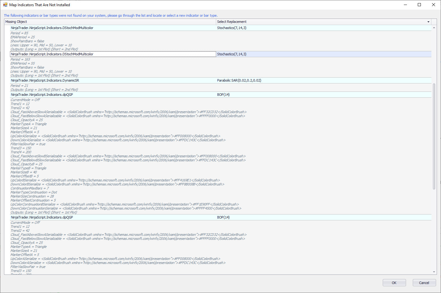Click the 'MarkerTypeContinuation = Dot' line
The height and width of the screenshot is (293, 441).
[x=34, y=192]
